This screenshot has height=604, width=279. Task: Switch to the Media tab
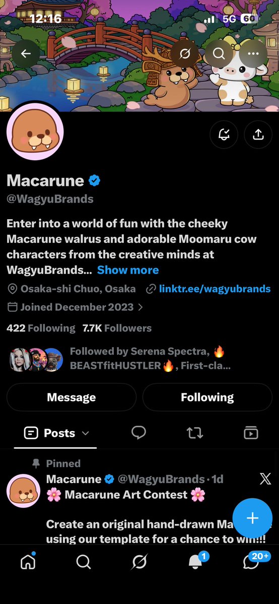point(251,433)
